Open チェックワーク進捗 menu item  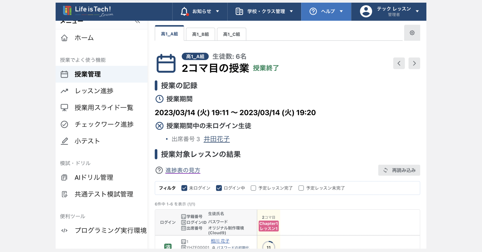[x=102, y=124]
